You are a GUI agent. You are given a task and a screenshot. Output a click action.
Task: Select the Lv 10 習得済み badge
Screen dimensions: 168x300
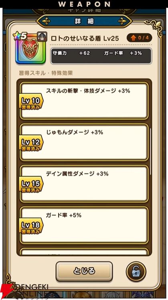tap(31, 102)
